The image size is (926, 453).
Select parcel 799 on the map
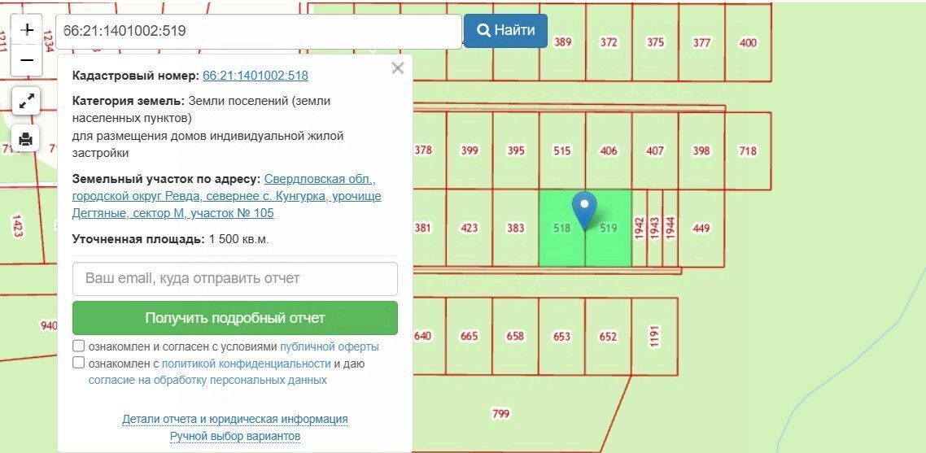pyautogui.click(x=500, y=413)
